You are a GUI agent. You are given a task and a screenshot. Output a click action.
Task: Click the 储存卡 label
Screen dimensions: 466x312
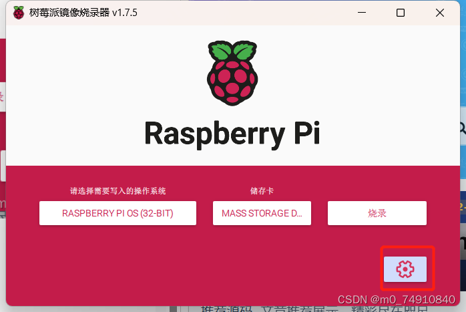[x=262, y=190]
